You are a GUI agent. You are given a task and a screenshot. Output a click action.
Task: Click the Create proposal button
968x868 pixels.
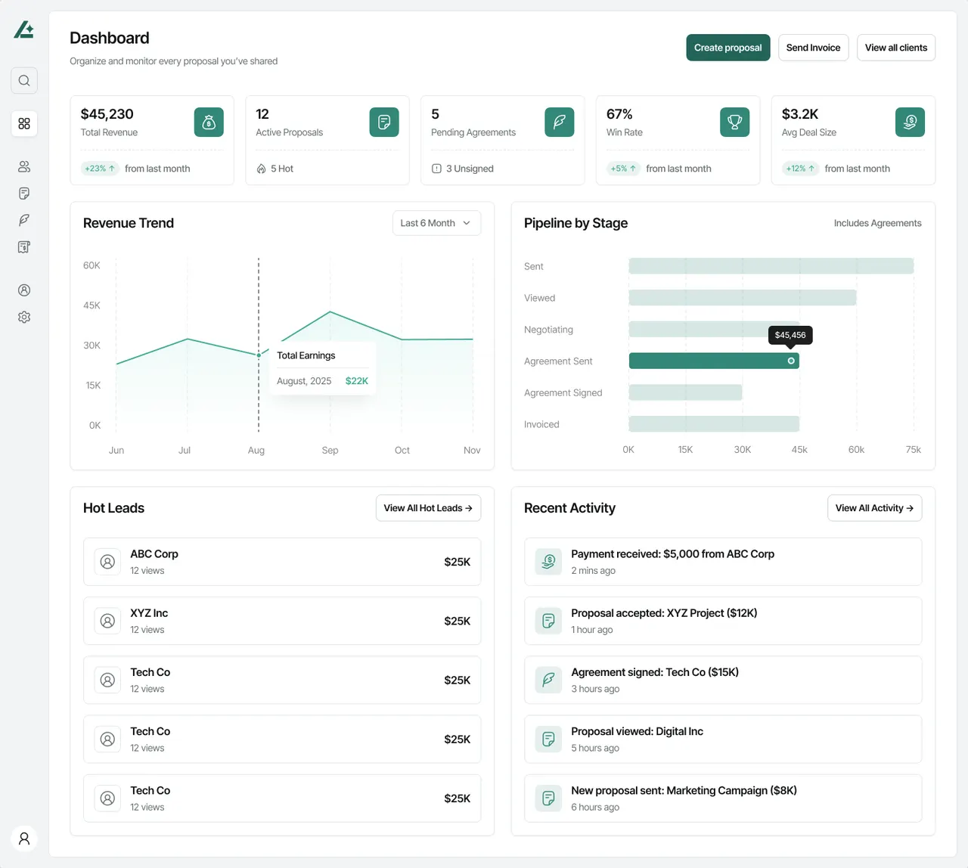[x=728, y=48]
